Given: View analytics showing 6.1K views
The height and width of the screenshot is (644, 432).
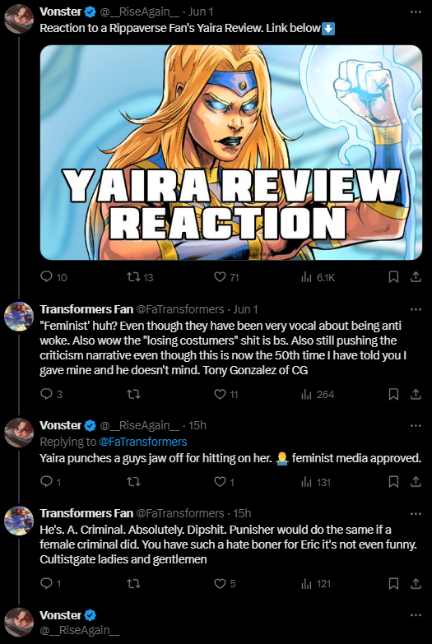Looking at the screenshot, I should point(318,278).
